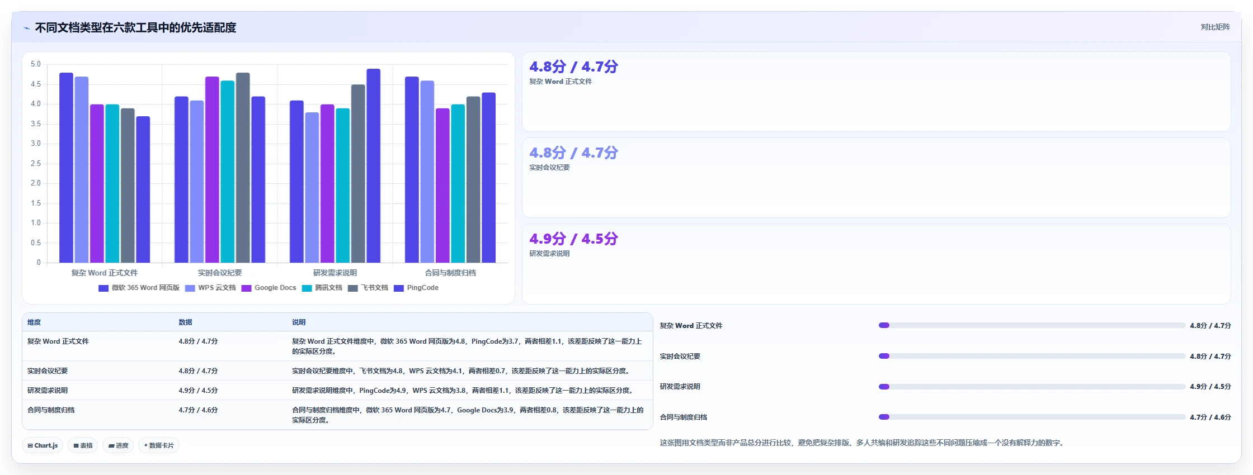This screenshot has width=1253, height=475.
Task: Click the 4.9分 / 4.5分 value beside progress bar
Action: click(x=1210, y=387)
